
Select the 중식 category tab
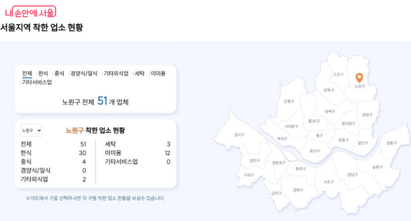59,73
